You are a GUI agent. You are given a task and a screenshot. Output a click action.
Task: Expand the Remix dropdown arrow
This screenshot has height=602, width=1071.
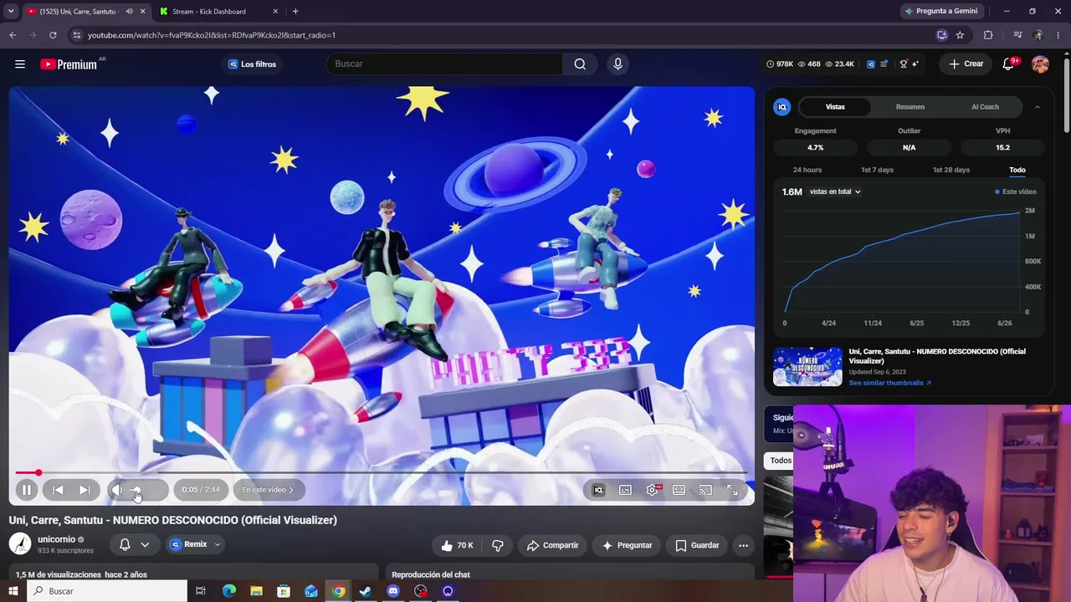218,544
